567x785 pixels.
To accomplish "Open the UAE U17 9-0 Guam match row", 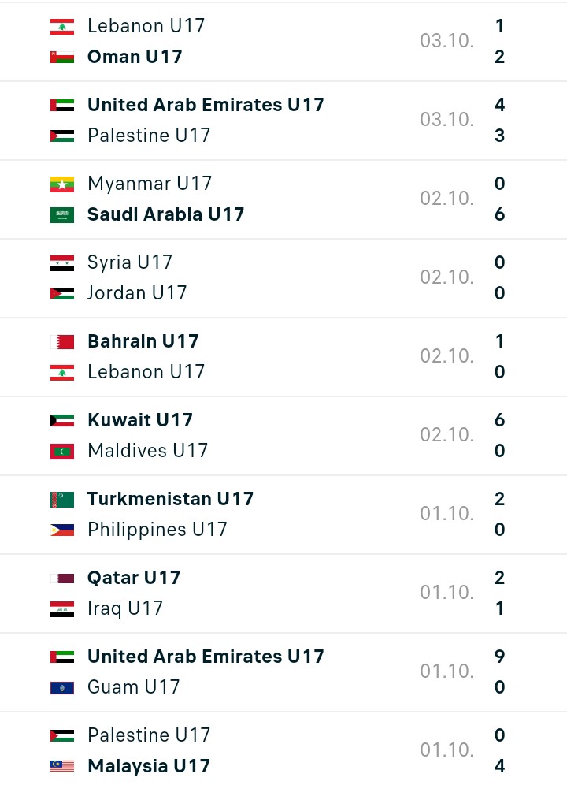I will coord(283,672).
